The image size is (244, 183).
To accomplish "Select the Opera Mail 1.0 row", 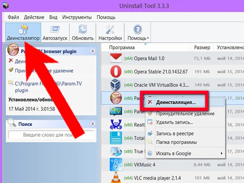I will (172, 58).
